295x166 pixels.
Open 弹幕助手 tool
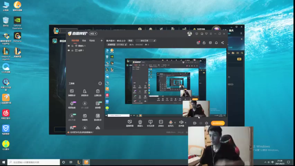72,93
